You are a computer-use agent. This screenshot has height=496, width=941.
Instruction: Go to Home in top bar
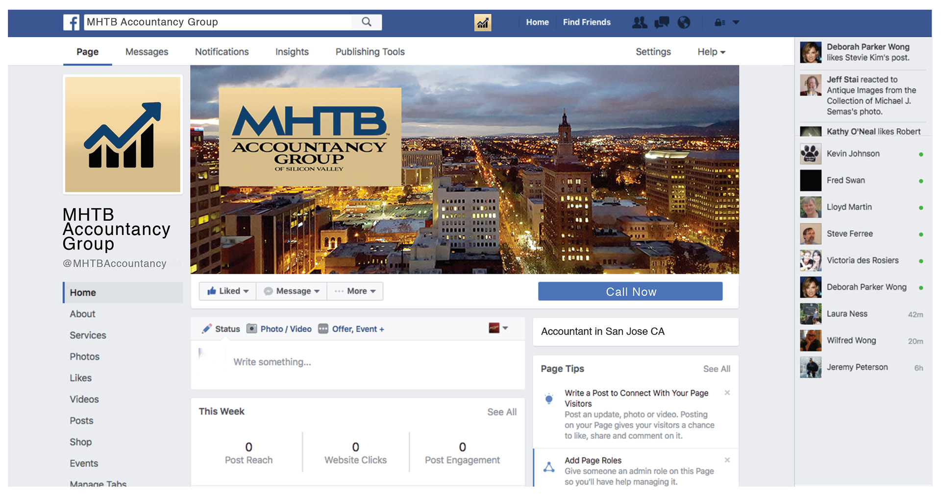coord(537,23)
